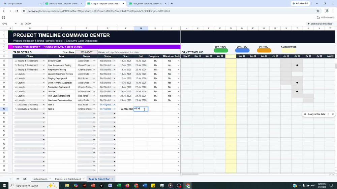Open the Instructions sheet tab
Image resolution: width=337 pixels, height=189 pixels.
point(40,179)
